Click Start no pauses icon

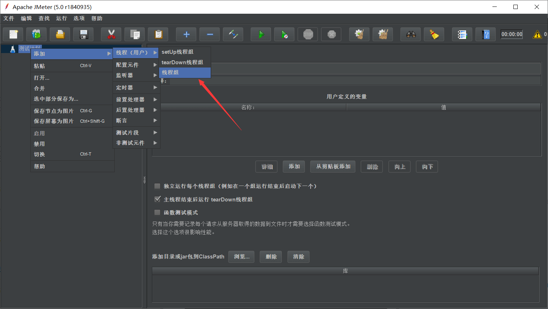click(x=284, y=34)
